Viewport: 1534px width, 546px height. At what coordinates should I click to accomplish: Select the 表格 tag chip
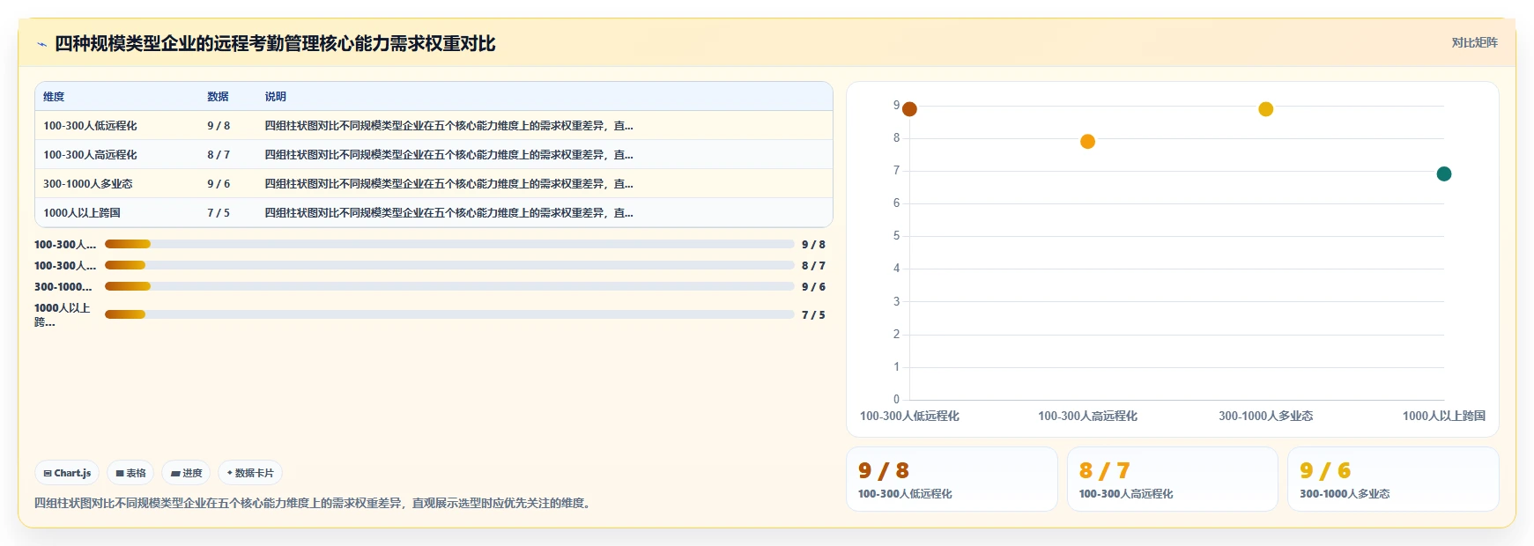[130, 473]
